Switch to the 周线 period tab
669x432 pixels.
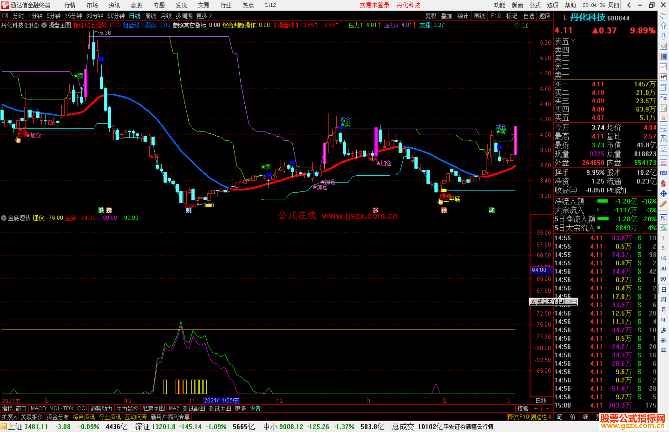pos(151,16)
